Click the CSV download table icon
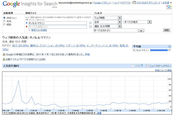This screenshot has width=173, height=115. 134,3
